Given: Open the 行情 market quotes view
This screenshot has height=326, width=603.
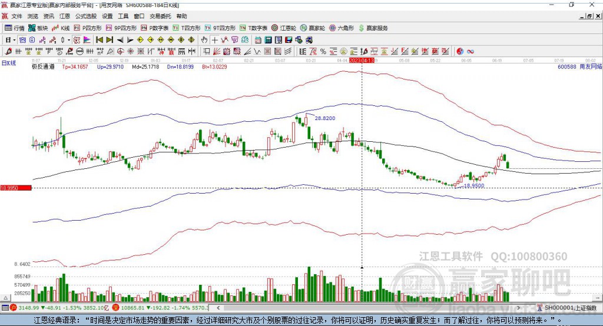Looking at the screenshot, I should tap(14, 28).
